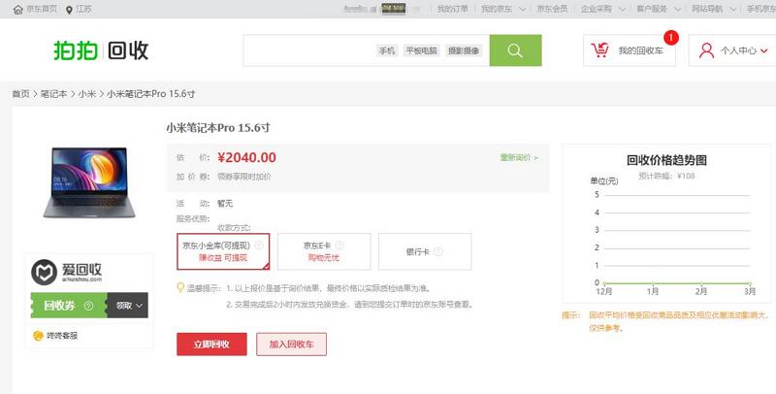
Task: Click the 拍拍回收 logo
Action: coord(101,50)
